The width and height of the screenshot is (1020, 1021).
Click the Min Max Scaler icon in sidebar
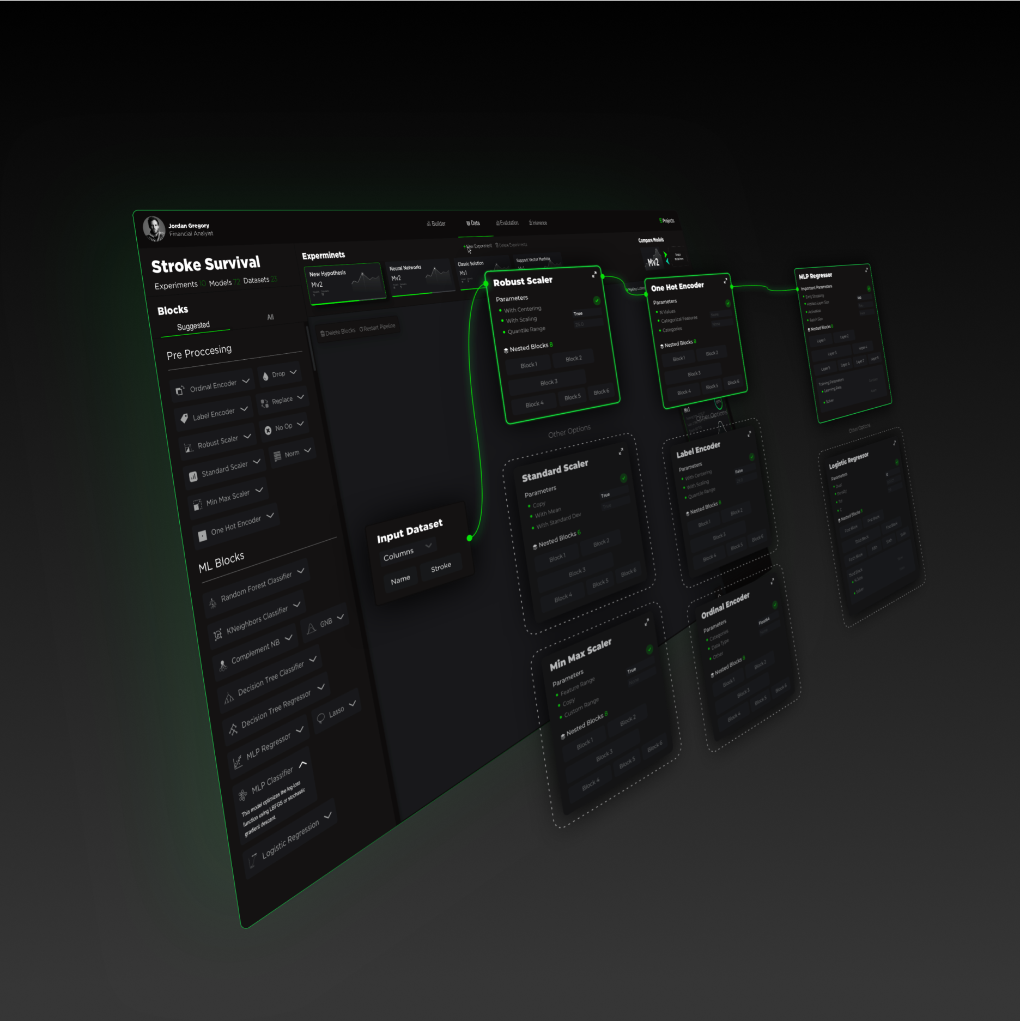(x=197, y=506)
